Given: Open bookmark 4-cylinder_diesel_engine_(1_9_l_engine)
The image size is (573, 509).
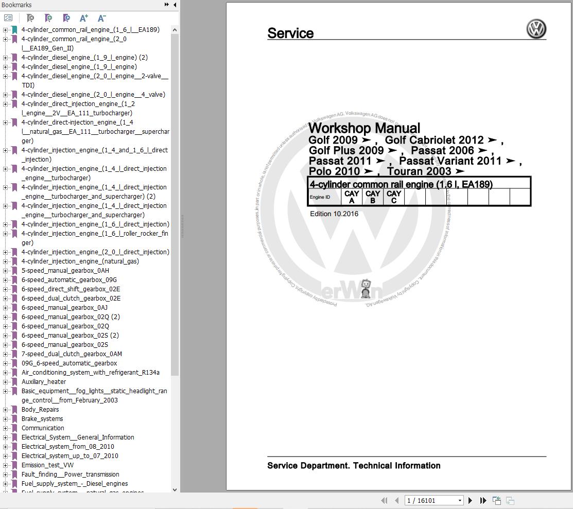Looking at the screenshot, I should [79, 67].
